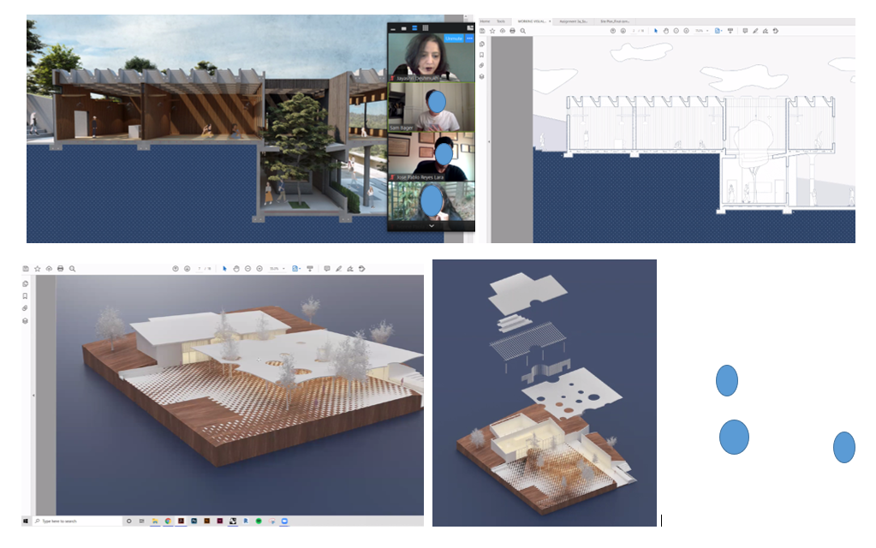Click Unmute button on Jayashri's video
Screen dimensions: 876x548
click(x=454, y=39)
